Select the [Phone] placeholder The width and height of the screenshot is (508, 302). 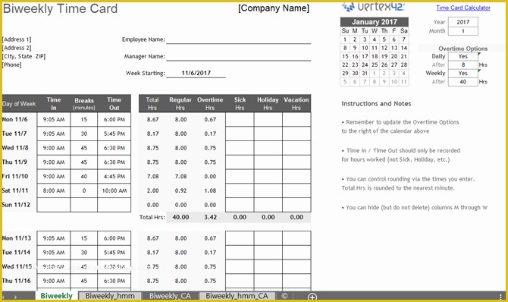12,64
